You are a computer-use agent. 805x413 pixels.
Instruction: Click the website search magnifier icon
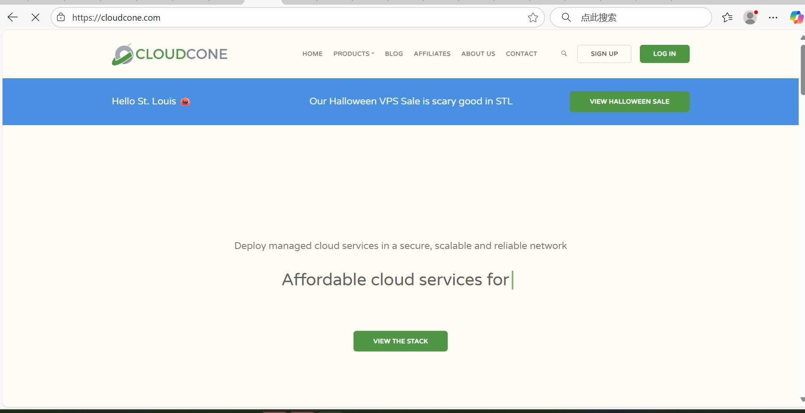click(564, 54)
